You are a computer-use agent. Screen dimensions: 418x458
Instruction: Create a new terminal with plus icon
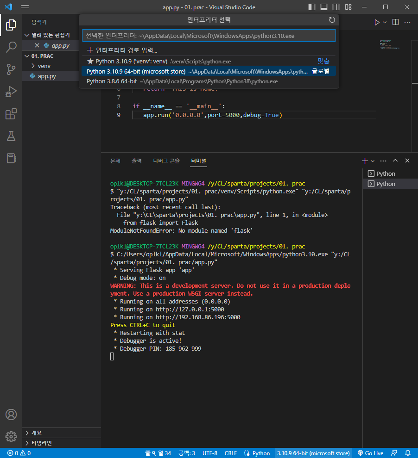pyautogui.click(x=364, y=161)
